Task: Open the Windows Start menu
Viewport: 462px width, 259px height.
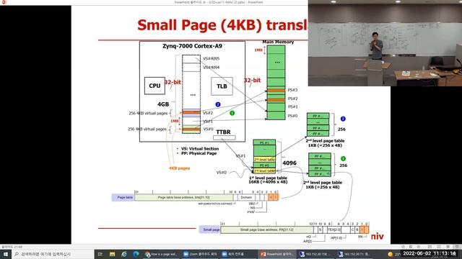Action: 5,254
